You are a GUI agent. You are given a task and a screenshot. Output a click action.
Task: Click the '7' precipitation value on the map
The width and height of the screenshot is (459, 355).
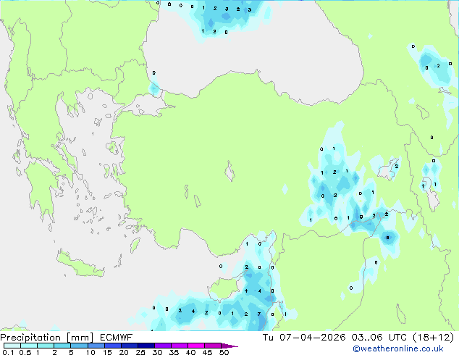[x=259, y=314]
